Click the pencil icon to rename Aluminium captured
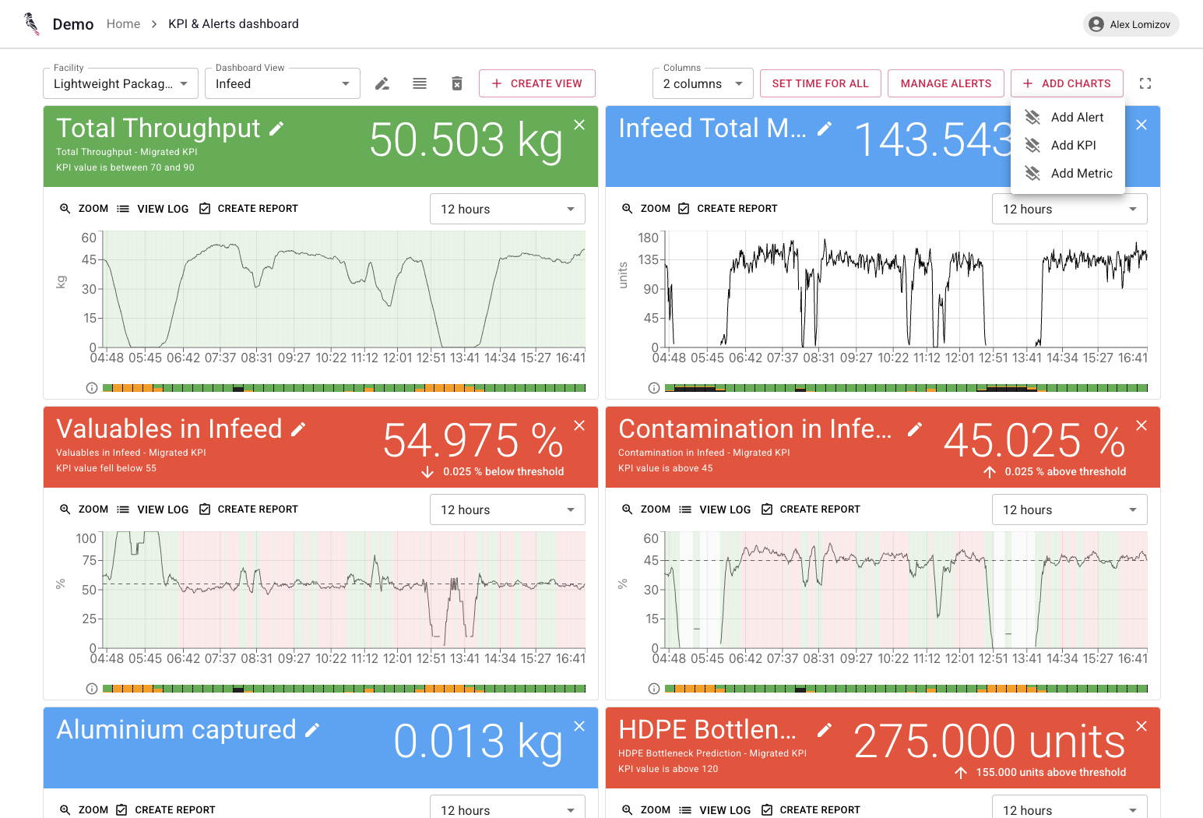Image resolution: width=1203 pixels, height=818 pixels. 311,730
